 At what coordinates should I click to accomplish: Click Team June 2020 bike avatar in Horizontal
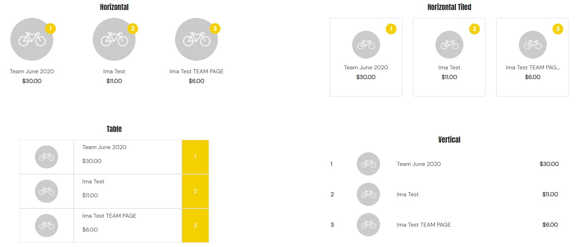[x=32, y=39]
